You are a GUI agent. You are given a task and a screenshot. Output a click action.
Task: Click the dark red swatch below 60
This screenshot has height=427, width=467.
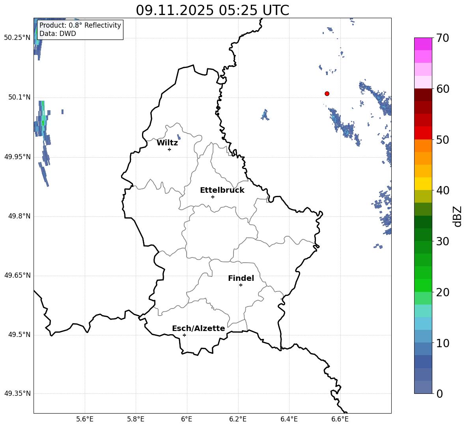pyautogui.click(x=423, y=95)
